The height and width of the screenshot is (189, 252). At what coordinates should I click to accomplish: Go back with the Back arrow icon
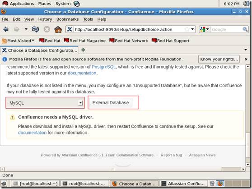[x=6, y=29]
